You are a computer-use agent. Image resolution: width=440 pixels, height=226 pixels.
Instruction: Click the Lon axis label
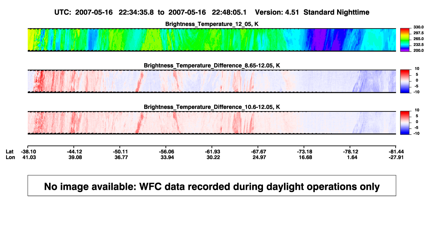tap(10, 157)
